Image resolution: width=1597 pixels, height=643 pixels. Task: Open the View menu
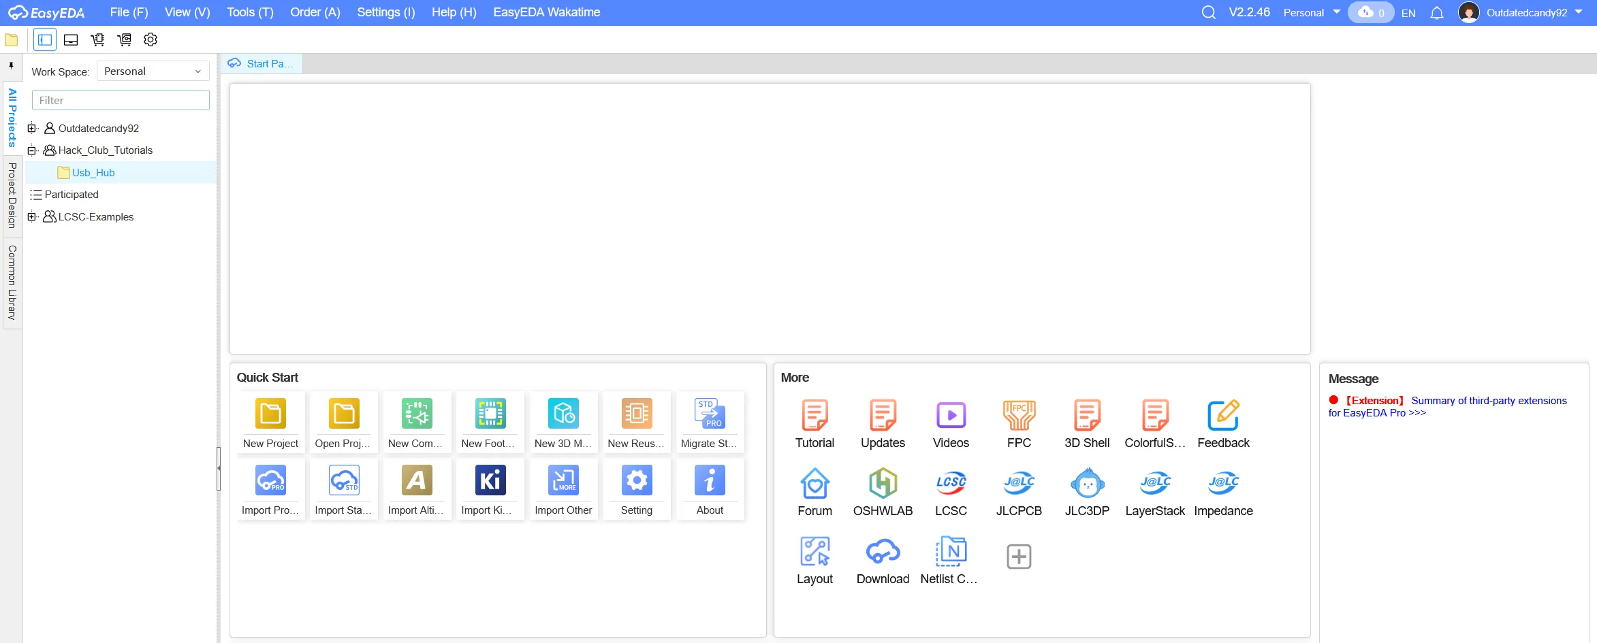click(187, 12)
